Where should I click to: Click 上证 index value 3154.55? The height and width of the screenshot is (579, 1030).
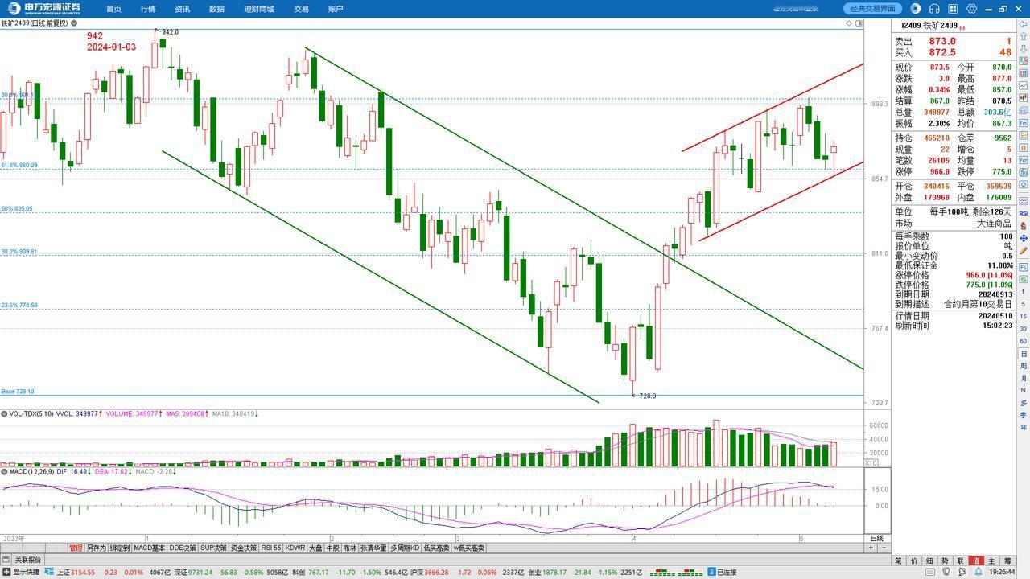click(x=82, y=573)
